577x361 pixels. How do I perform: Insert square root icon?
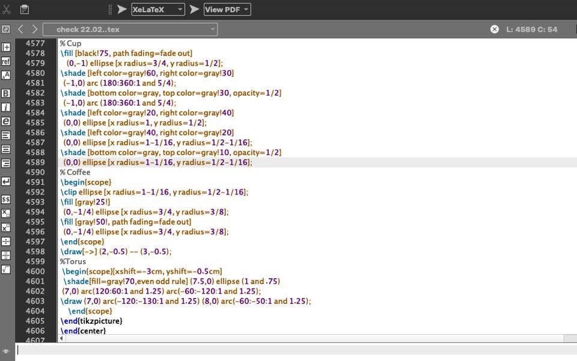(x=6, y=269)
